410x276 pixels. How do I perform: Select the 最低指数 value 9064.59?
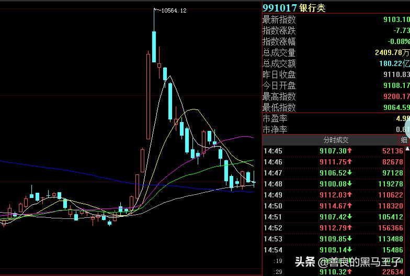click(x=396, y=107)
